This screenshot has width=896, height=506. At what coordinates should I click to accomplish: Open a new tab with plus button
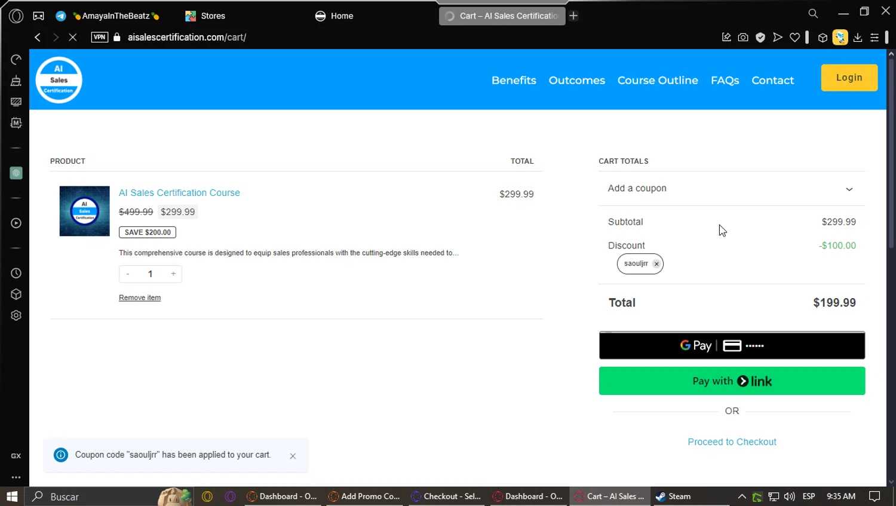coord(573,16)
